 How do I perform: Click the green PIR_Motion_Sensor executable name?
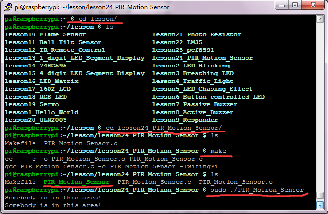(x=76, y=182)
